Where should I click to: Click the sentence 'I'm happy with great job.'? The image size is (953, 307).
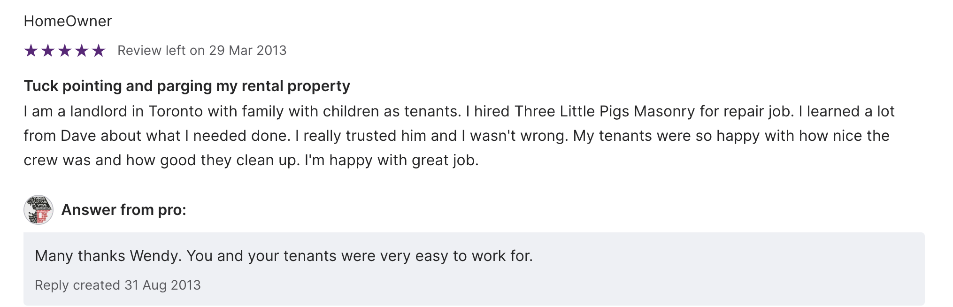(392, 160)
